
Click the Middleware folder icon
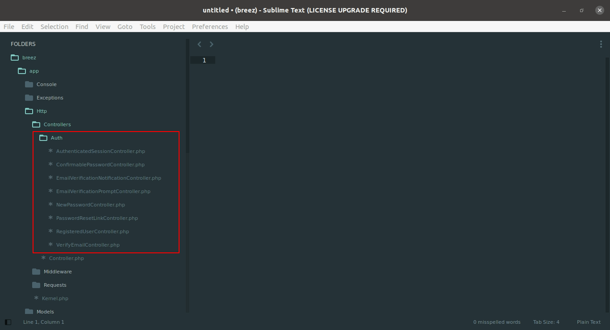click(36, 272)
